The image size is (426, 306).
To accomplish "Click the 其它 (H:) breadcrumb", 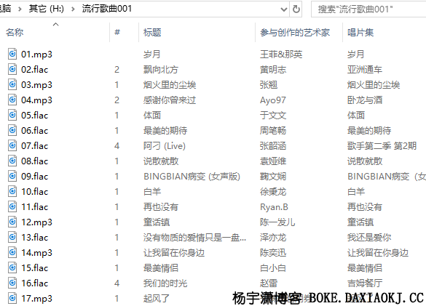I will point(46,9).
